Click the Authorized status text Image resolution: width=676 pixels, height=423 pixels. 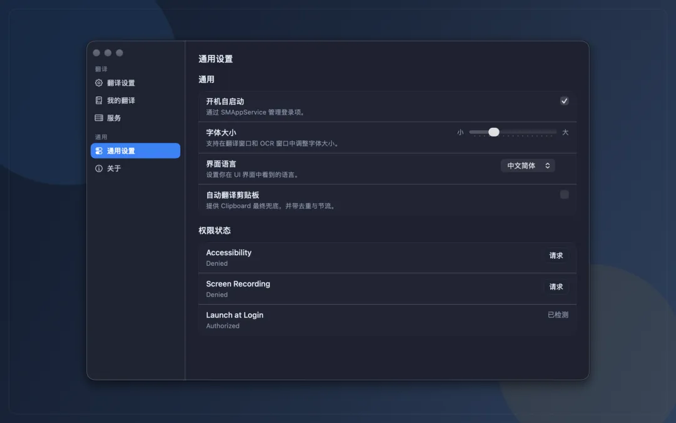223,326
